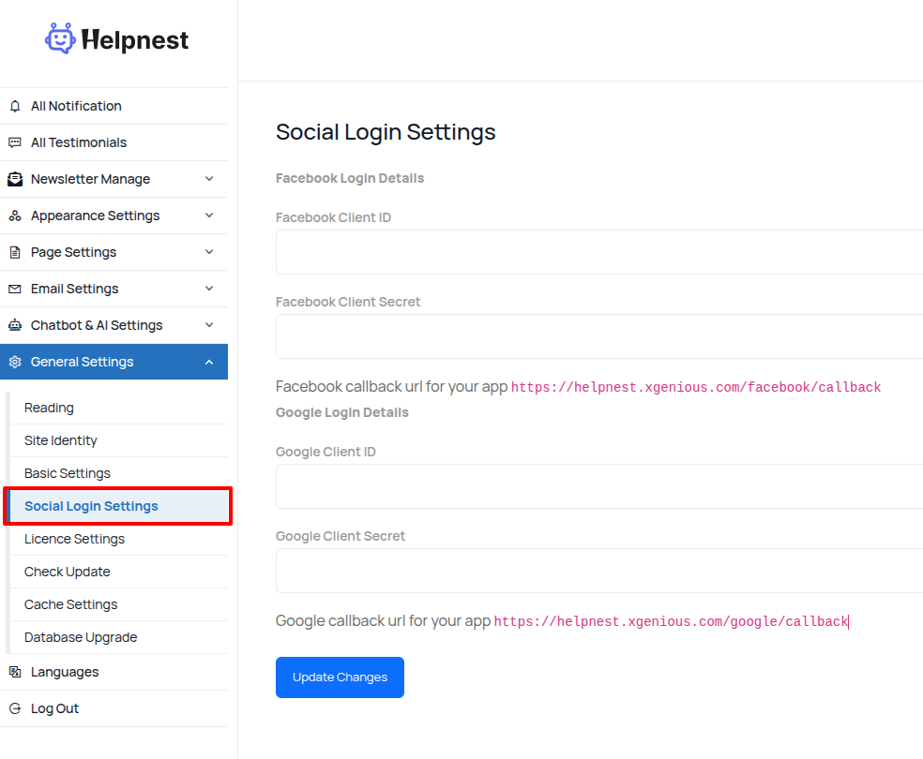This screenshot has height=759, width=923.
Task: Click the Chatbot & AI Settings robot icon
Action: (15, 325)
